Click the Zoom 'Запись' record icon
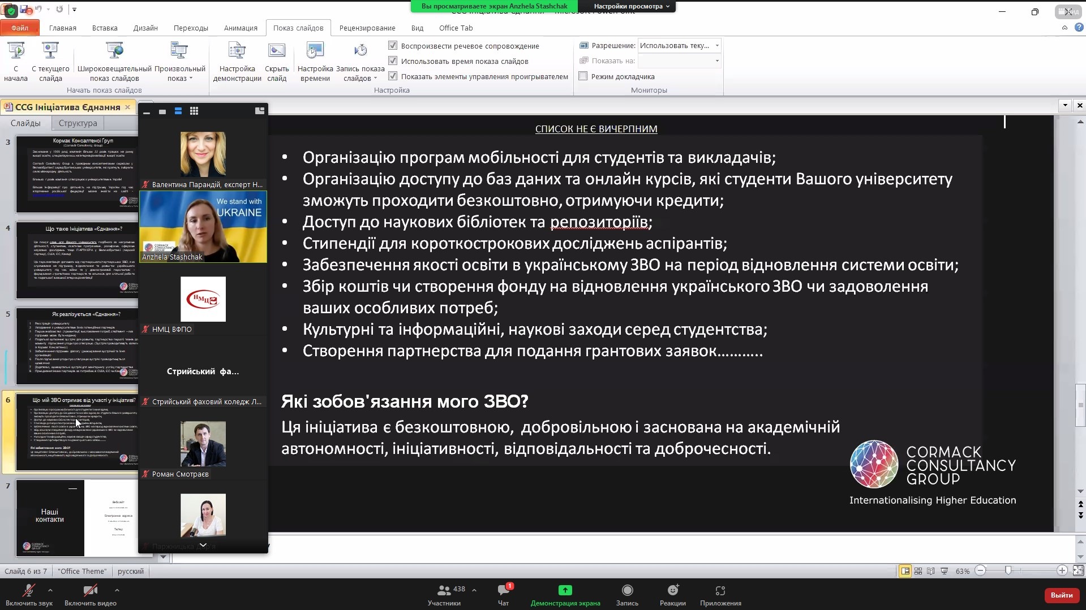Image resolution: width=1086 pixels, height=610 pixels. tap(627, 591)
